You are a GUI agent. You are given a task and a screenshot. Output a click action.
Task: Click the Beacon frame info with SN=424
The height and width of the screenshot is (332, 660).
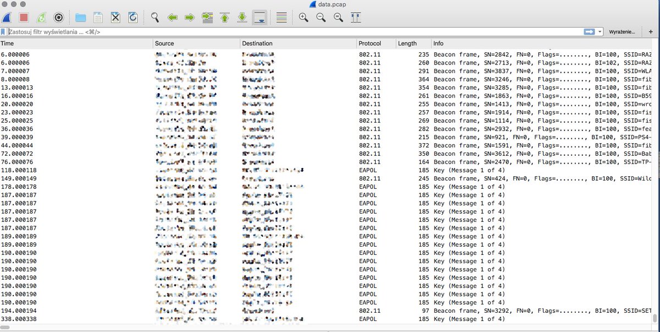542,178
